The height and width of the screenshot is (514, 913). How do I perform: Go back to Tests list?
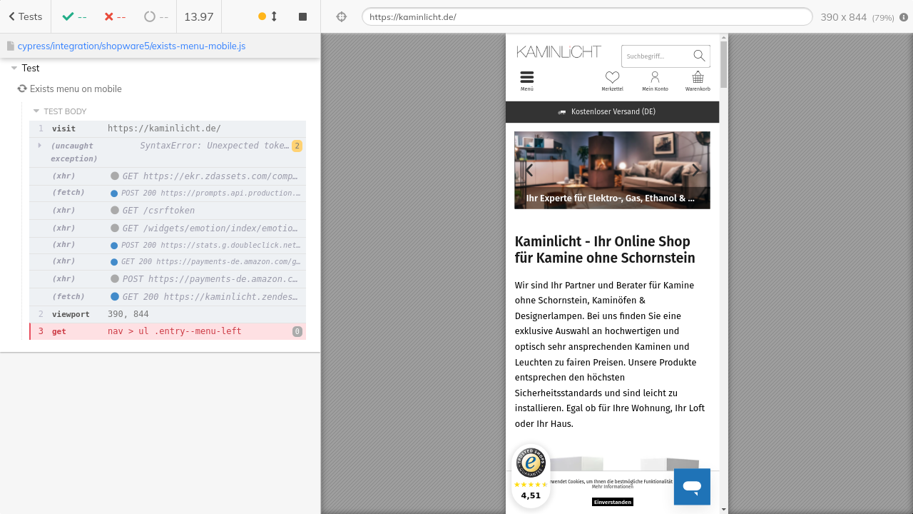pyautogui.click(x=25, y=16)
